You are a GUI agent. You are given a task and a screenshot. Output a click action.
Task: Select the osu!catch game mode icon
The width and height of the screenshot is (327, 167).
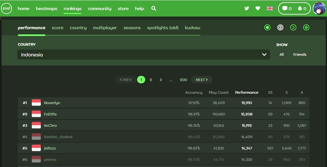[293, 28]
